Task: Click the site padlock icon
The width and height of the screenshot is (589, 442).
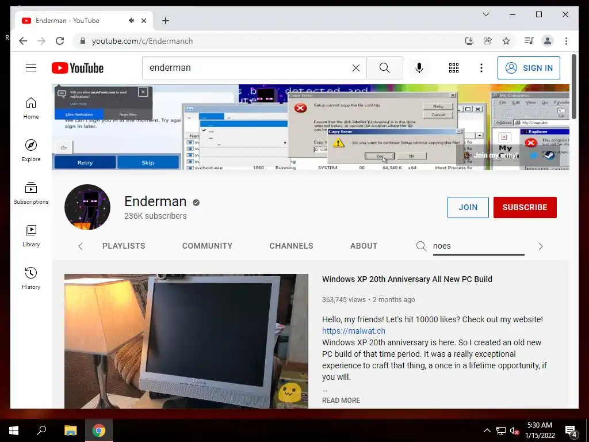Action: 83,41
